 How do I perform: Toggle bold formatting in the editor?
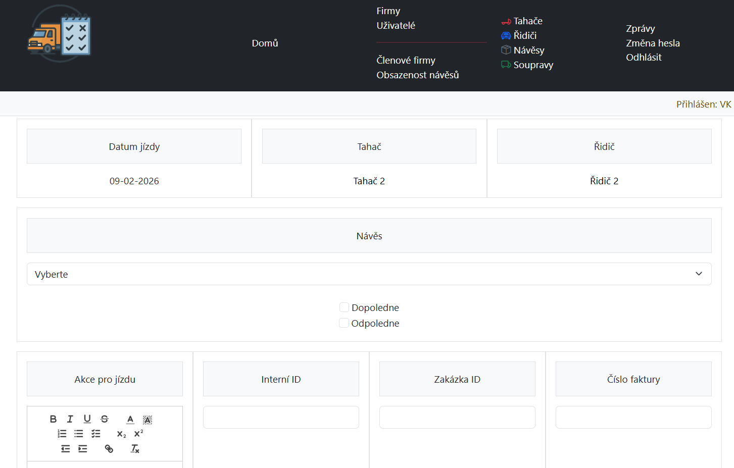53,419
